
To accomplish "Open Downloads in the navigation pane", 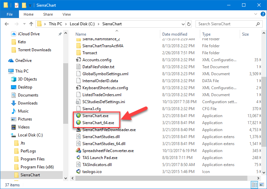I will (28, 103).
